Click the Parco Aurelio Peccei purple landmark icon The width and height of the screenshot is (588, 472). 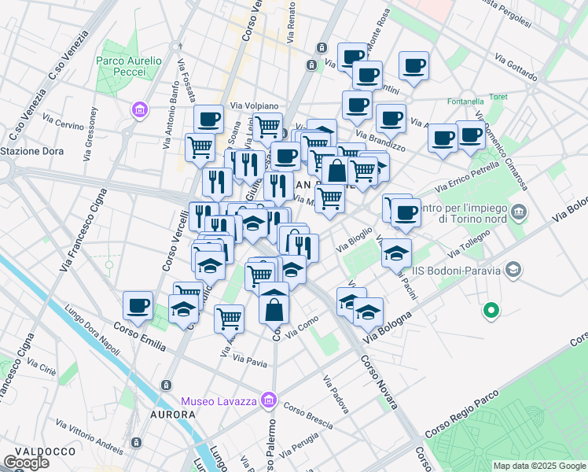point(140,110)
